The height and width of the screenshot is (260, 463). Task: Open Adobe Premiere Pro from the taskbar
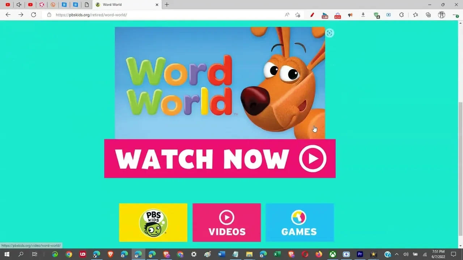point(360,254)
